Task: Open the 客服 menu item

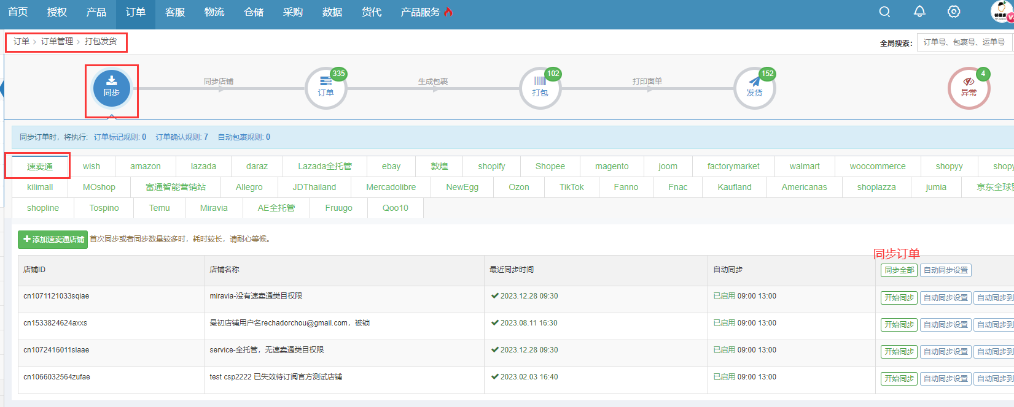Action: 175,12
